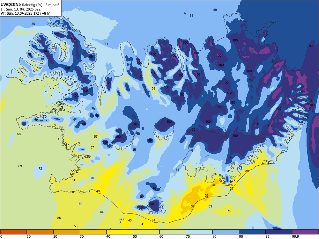Click humidity value 71 in Breiðafjörður
The image size is (319, 239).
coord(46,92)
